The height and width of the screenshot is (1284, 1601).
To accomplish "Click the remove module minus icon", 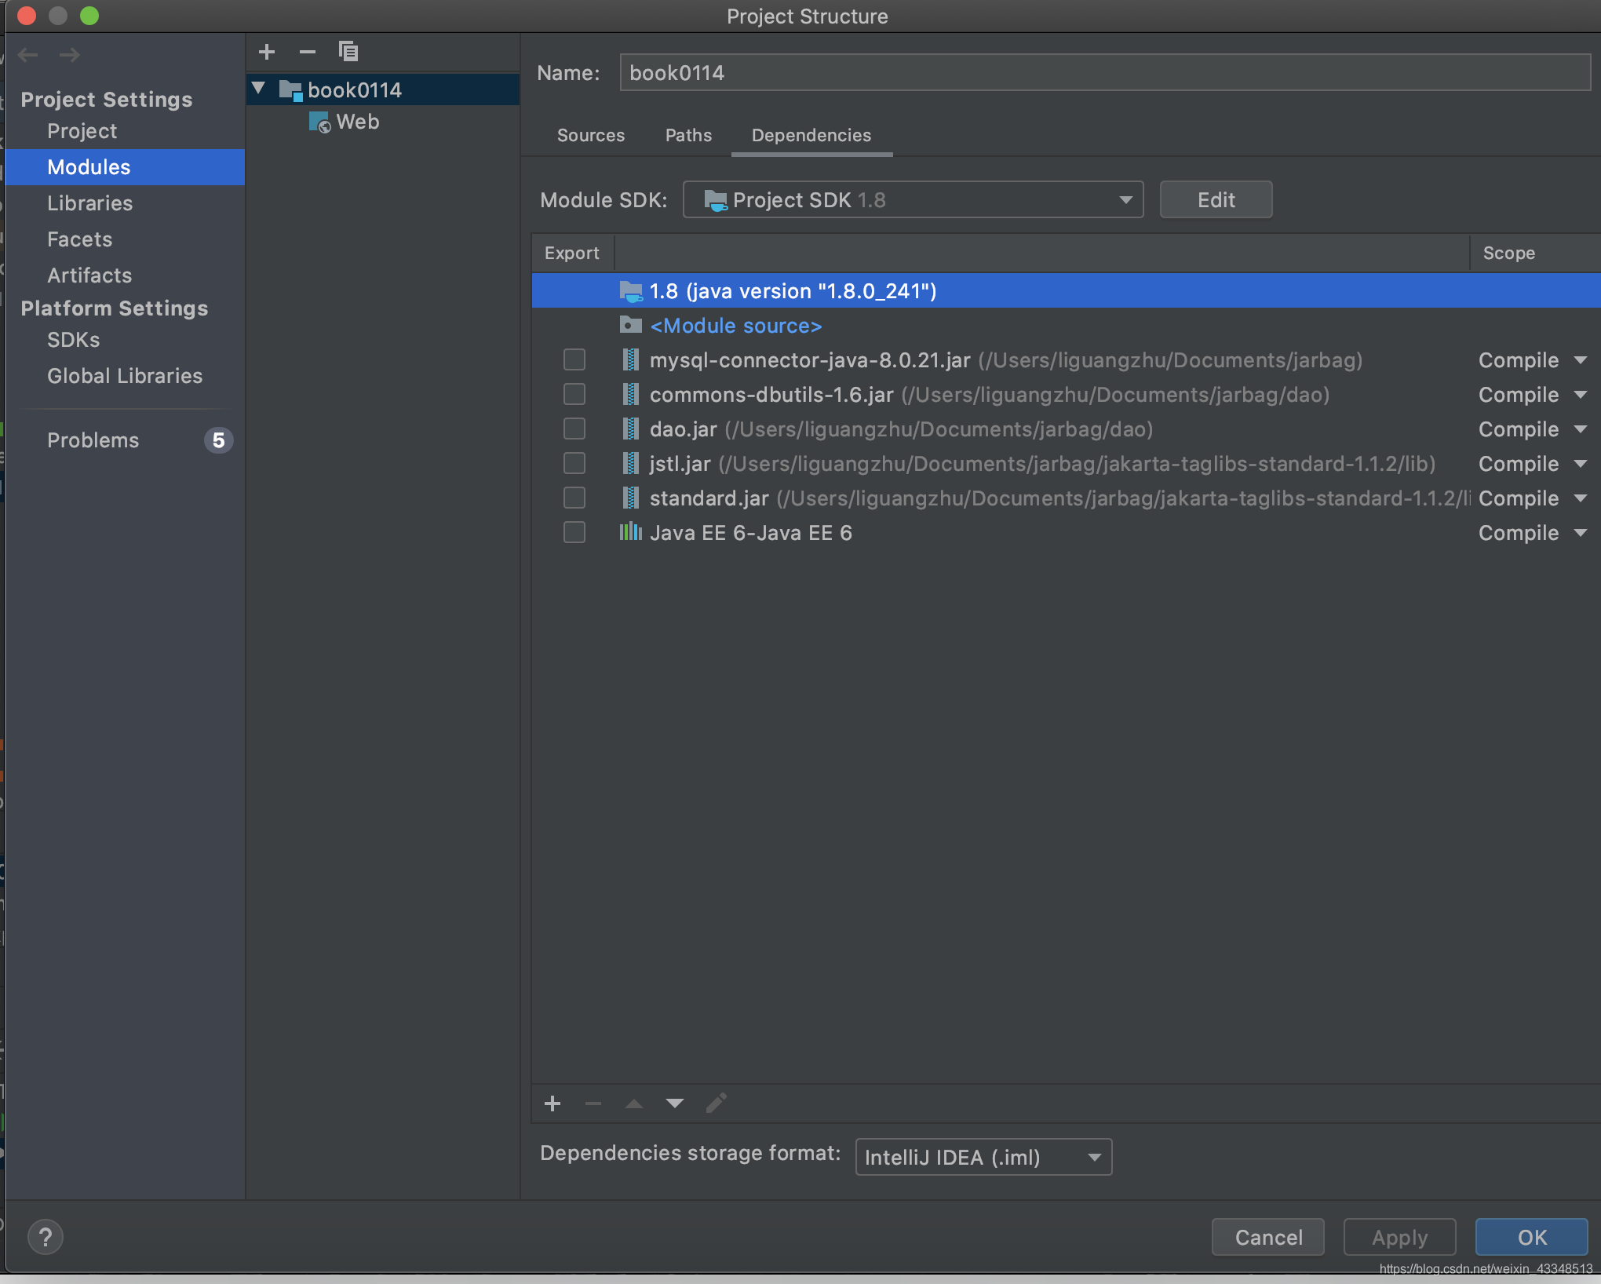I will click(x=305, y=49).
